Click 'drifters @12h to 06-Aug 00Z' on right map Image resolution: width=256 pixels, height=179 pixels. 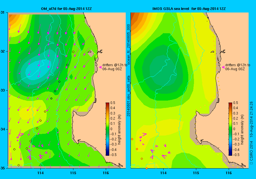[x=238, y=67]
